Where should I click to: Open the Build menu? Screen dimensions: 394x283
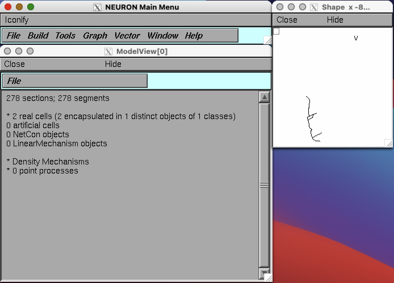click(38, 36)
